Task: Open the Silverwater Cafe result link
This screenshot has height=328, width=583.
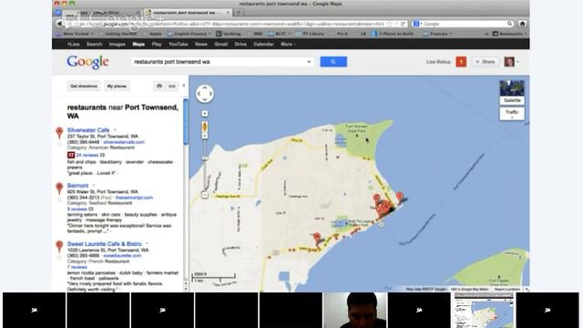Action: 88,130
